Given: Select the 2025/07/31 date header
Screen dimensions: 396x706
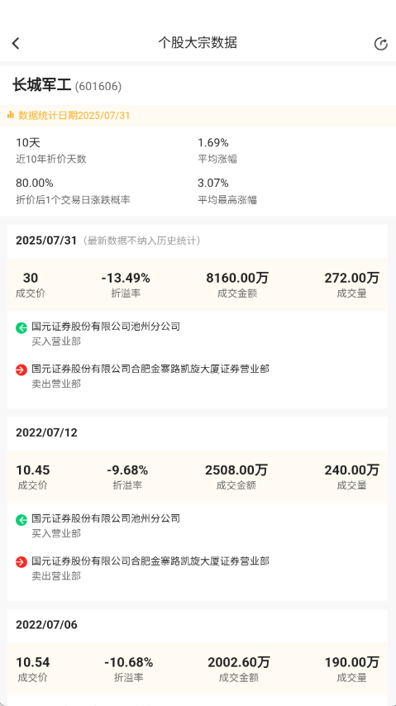Looking at the screenshot, I should [x=46, y=241].
